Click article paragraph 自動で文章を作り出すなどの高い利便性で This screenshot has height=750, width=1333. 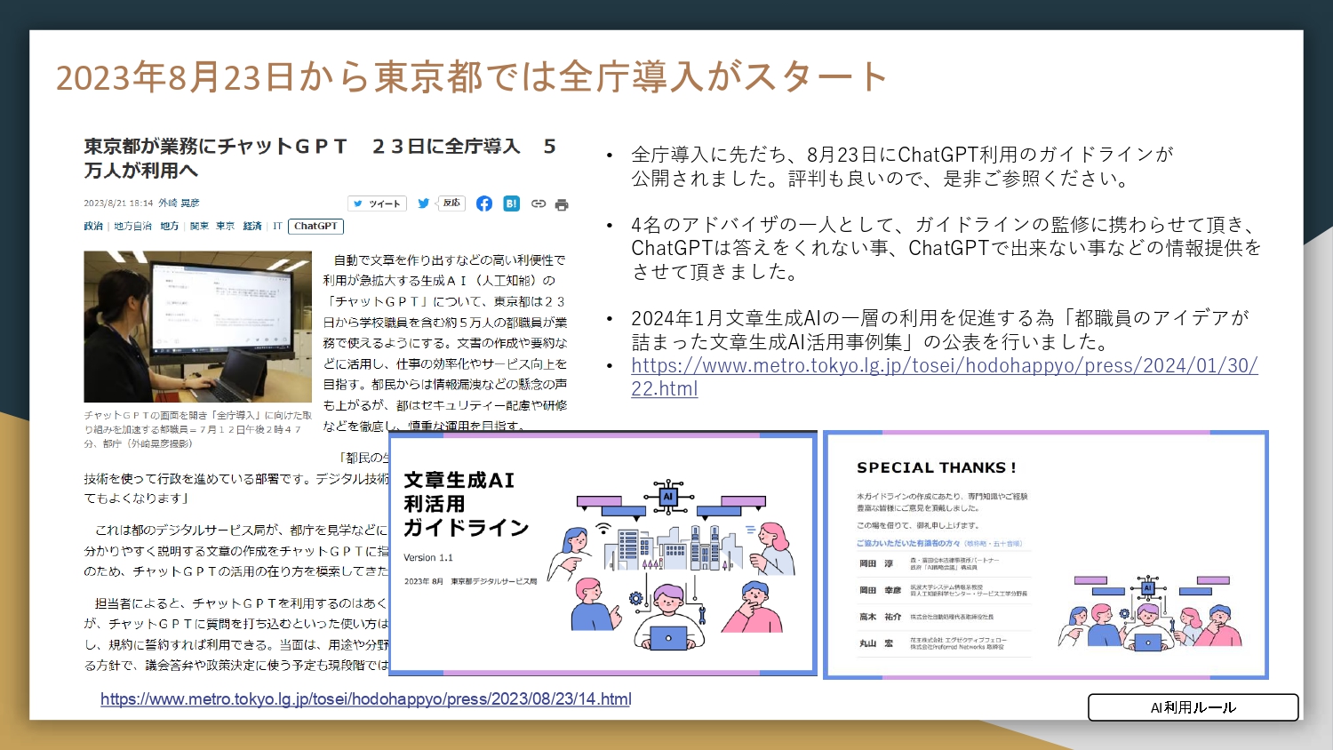pos(444,343)
